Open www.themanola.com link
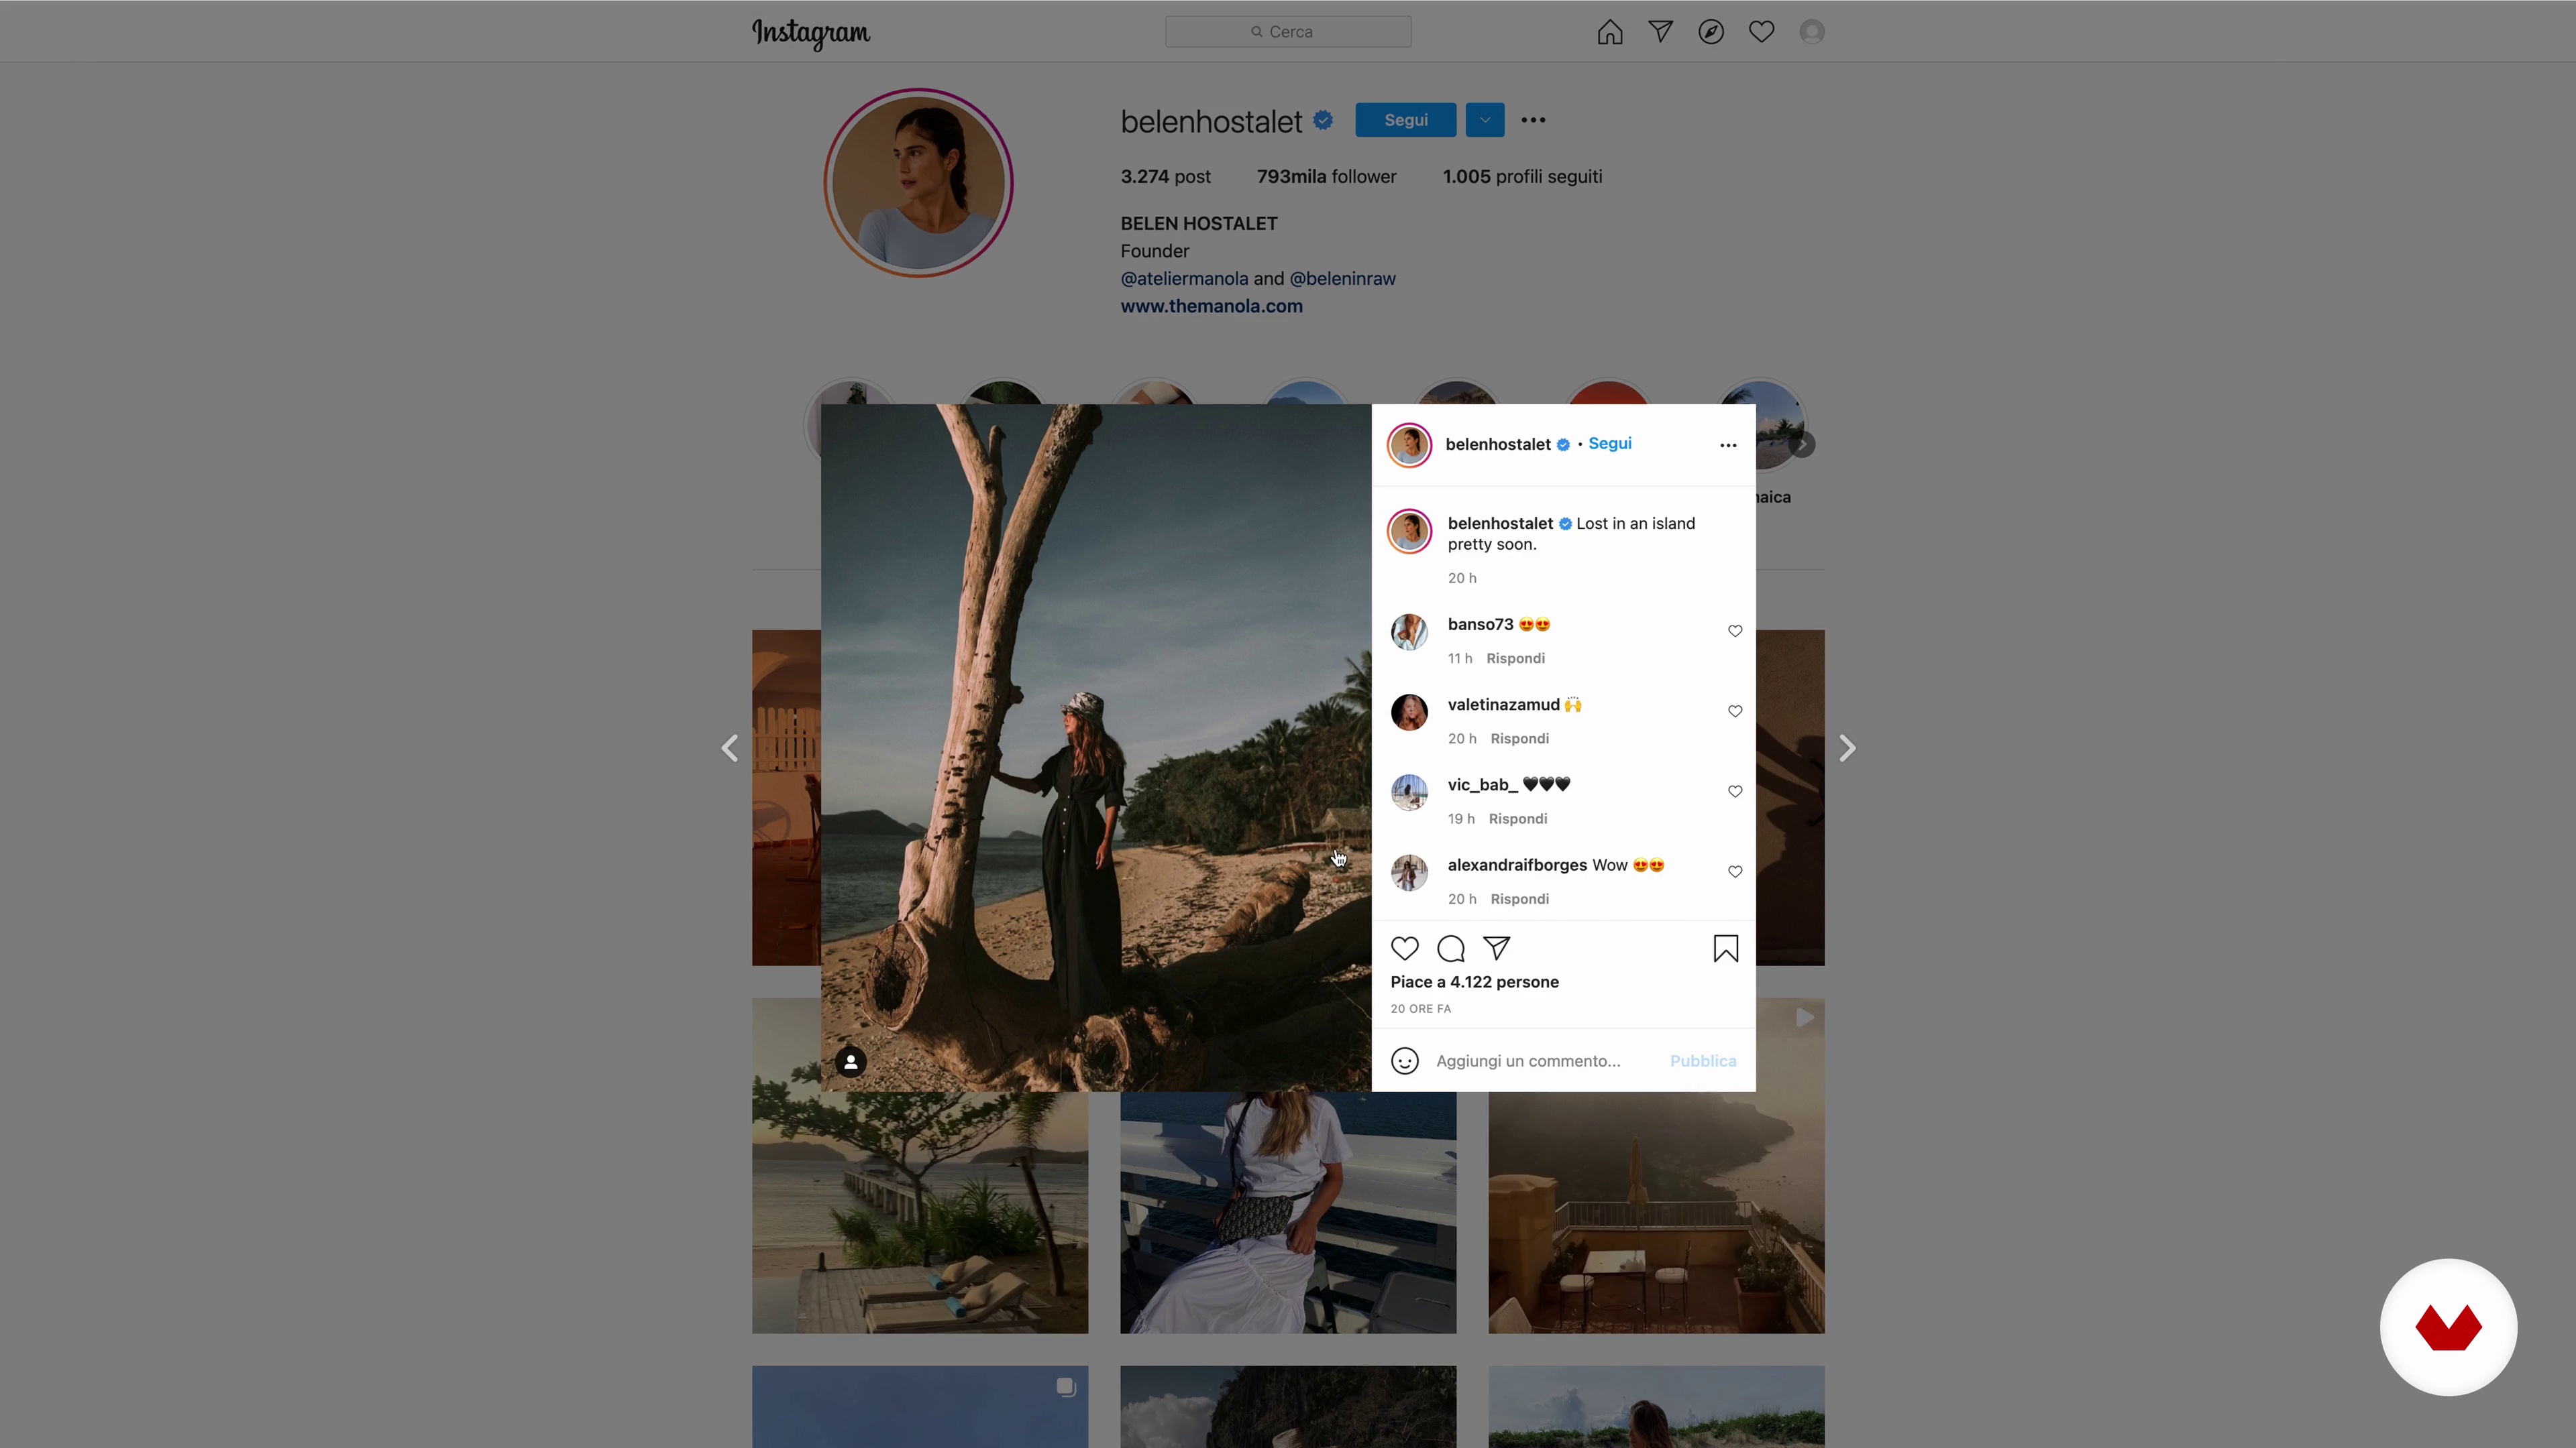This screenshot has height=1448, width=2576. 1211,307
